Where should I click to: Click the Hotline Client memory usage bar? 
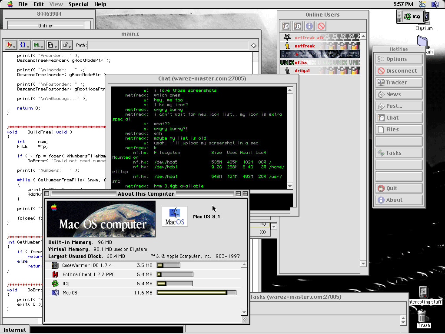175,274
